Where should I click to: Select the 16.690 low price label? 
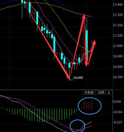78,78
